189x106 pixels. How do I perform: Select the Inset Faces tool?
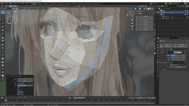click(3, 45)
